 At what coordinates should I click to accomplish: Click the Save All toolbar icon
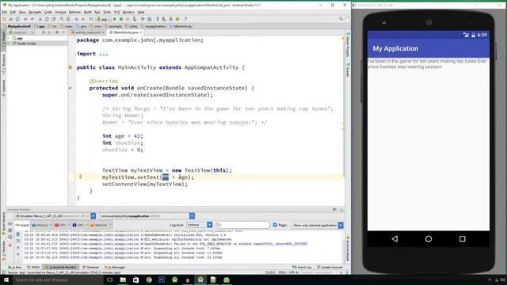(x=11, y=19)
